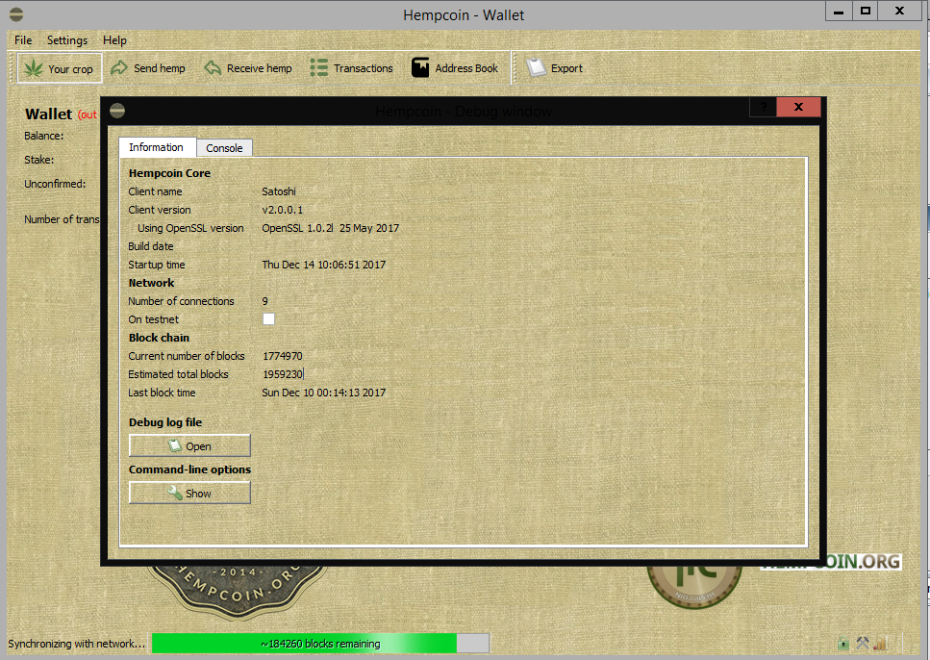Click the client name value Satoshi
This screenshot has width=930, height=660.
coord(279,191)
